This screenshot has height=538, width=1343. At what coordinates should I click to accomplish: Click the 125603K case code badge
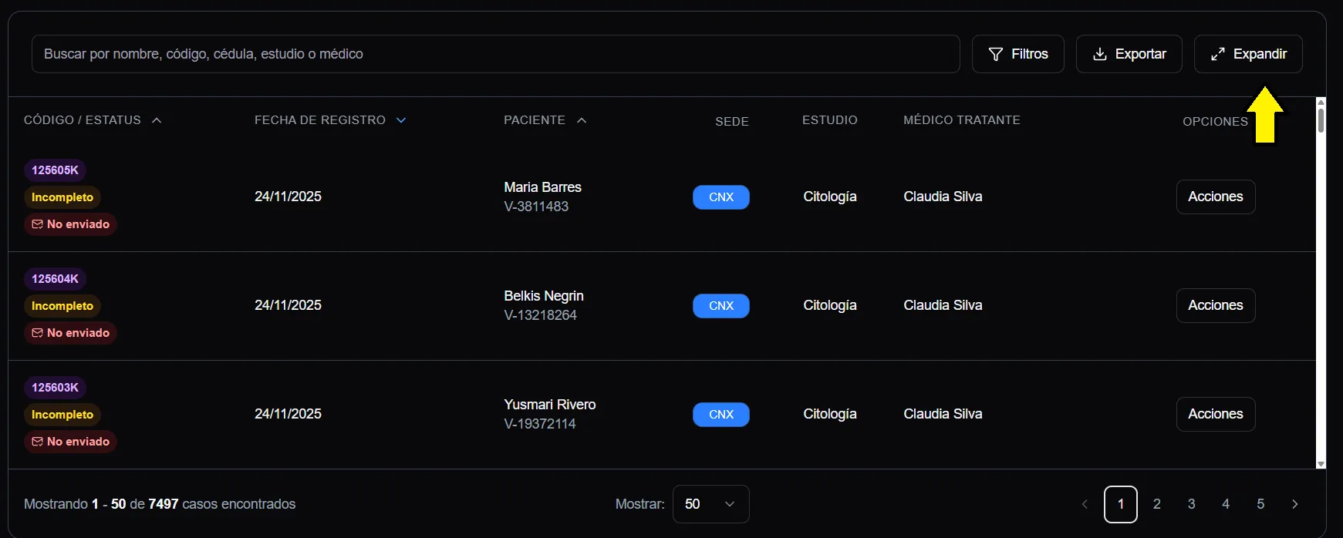click(55, 388)
